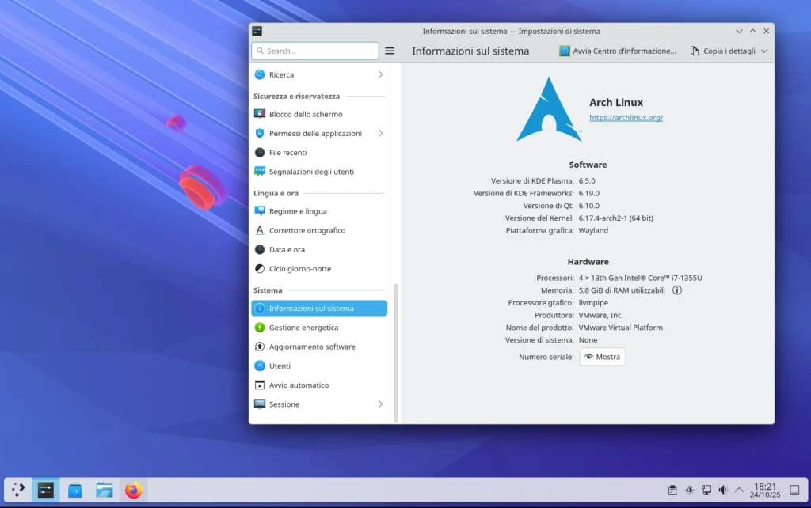811x508 pixels.
Task: Launch Firefox from the taskbar
Action: pyautogui.click(x=133, y=490)
